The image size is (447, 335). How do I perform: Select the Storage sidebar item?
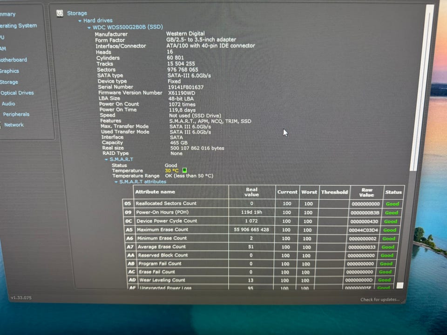(x=9, y=82)
